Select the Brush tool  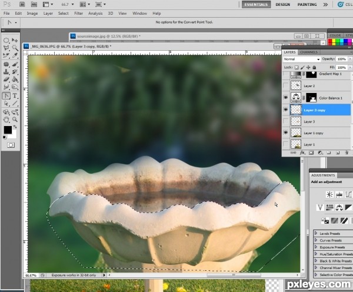coord(15,64)
